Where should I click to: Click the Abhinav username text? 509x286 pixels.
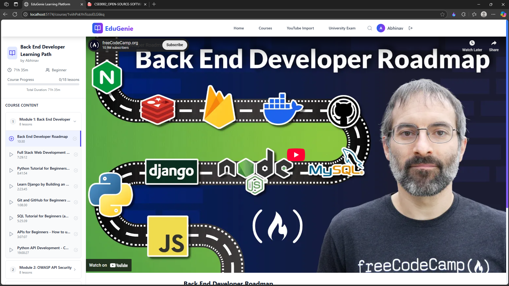[x=395, y=28]
